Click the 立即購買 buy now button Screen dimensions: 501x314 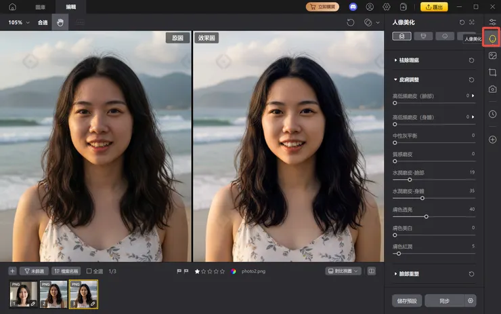[322, 7]
